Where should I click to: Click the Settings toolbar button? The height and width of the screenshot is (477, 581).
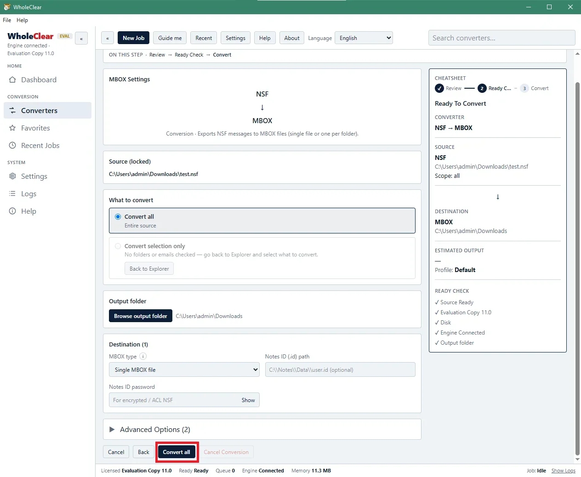click(x=235, y=38)
